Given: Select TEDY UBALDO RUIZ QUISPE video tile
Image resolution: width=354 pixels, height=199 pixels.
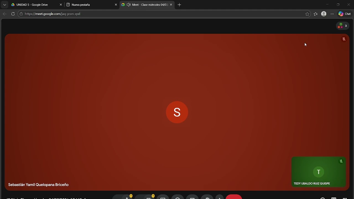Looking at the screenshot, I should coord(319,172).
